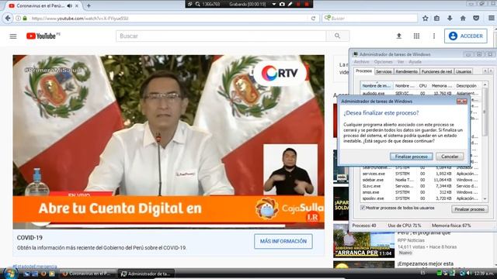This screenshot has height=279, width=497.
Task: Click the YouTube Buscar search field
Action: (x=221, y=36)
